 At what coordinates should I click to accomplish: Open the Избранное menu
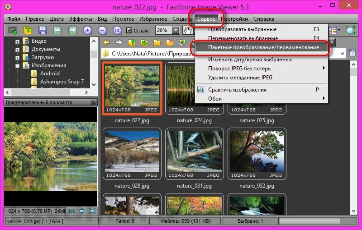[x=153, y=19]
